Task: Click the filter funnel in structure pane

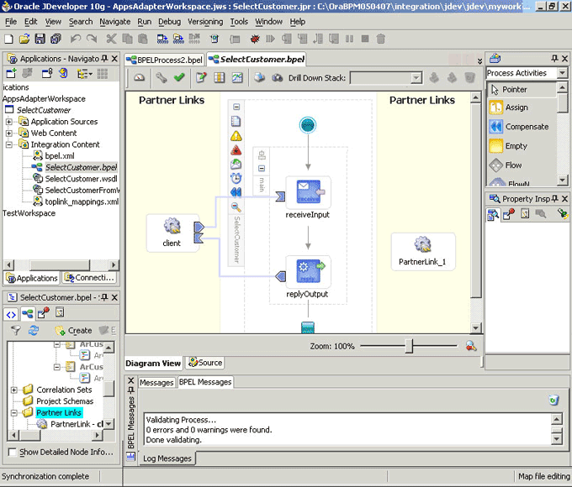Action: click(x=15, y=330)
